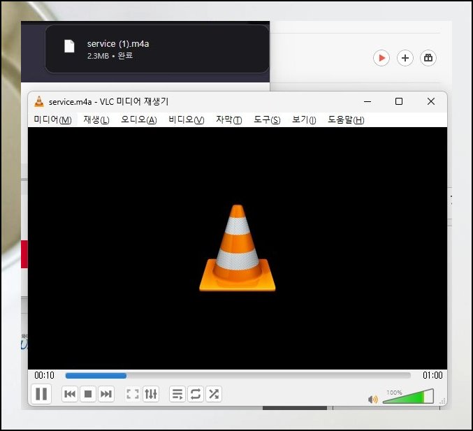Toggle loop repeat mode
This screenshot has height=431, width=473.
(x=196, y=394)
